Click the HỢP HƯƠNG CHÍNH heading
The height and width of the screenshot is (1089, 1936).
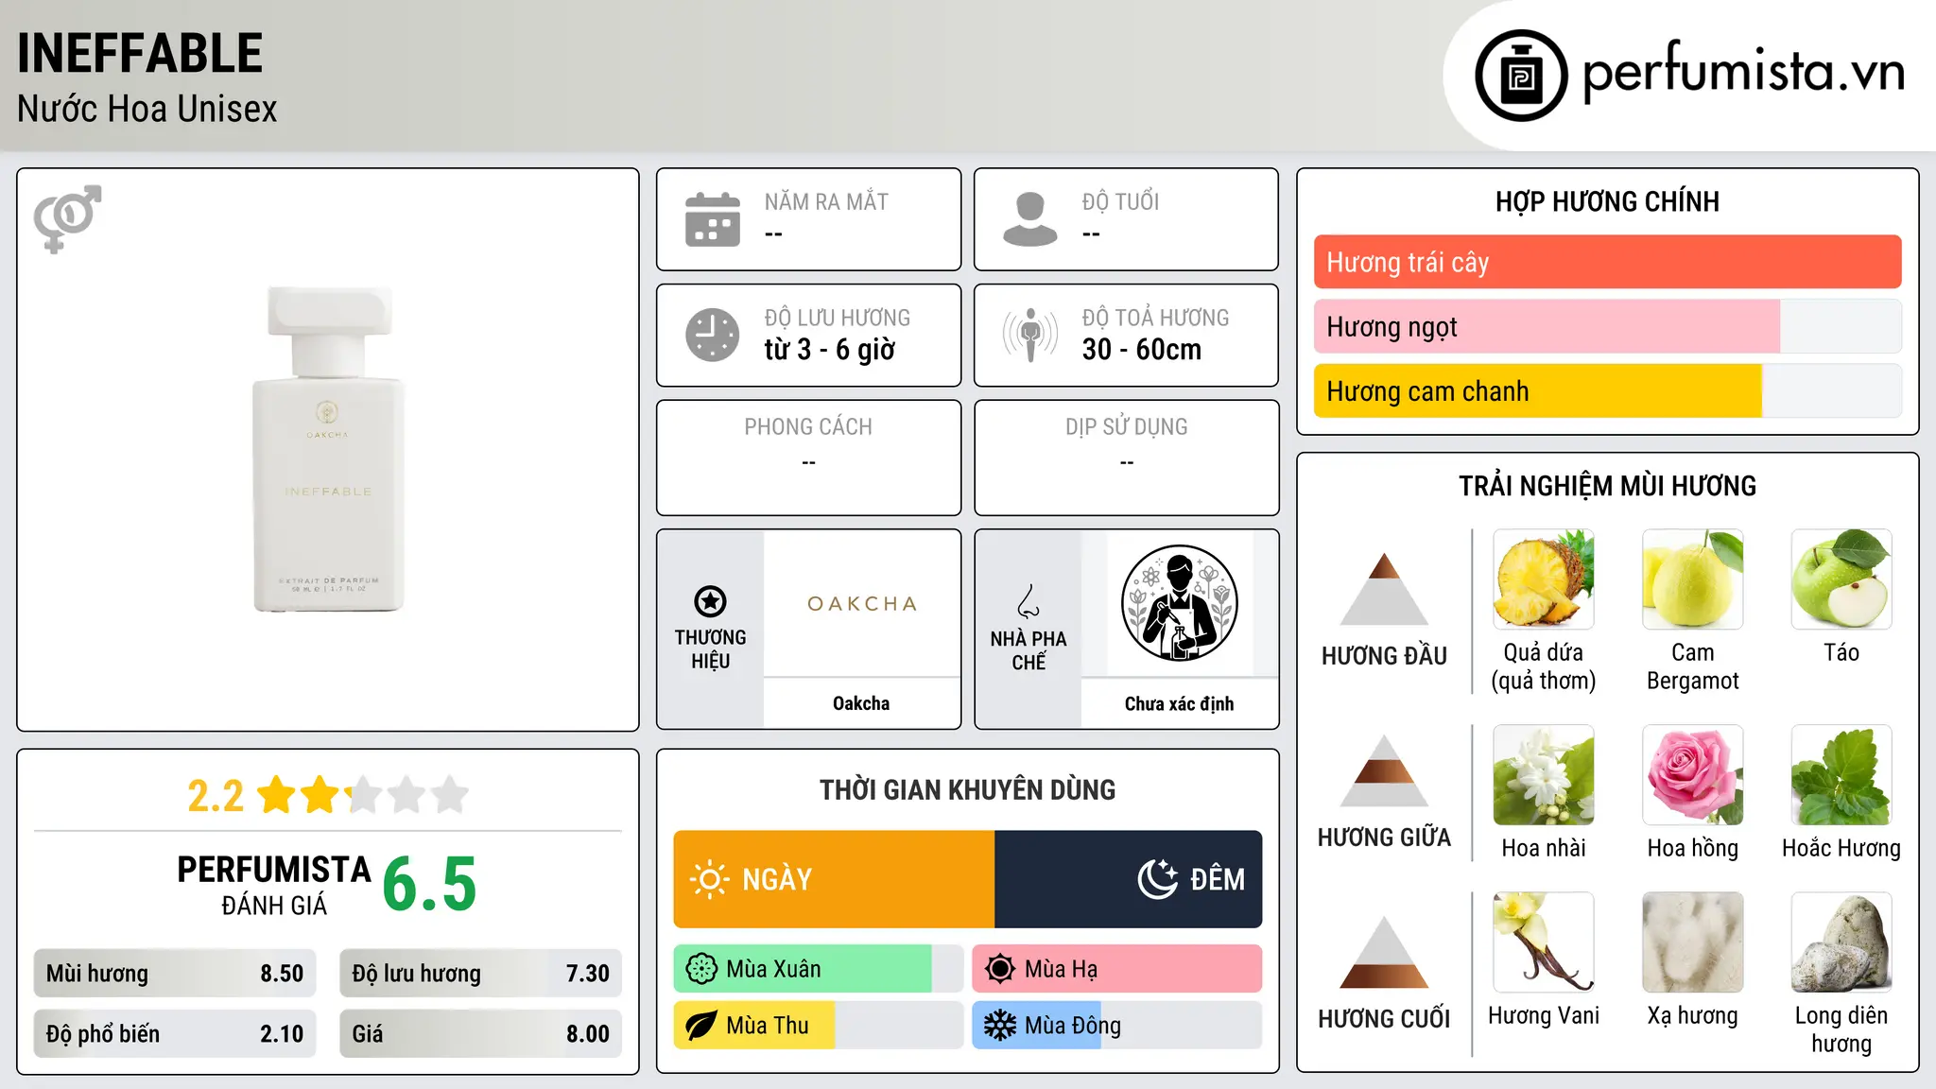(1607, 201)
